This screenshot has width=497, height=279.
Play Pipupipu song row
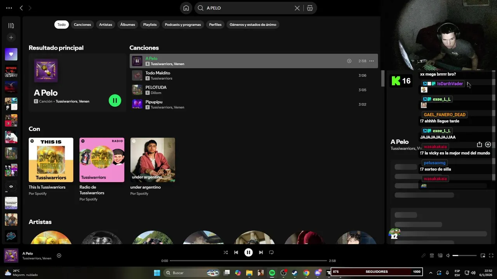(x=254, y=104)
